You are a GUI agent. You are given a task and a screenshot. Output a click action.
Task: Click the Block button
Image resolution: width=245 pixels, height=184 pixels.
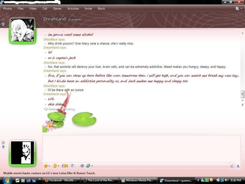tap(101, 9)
